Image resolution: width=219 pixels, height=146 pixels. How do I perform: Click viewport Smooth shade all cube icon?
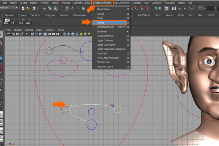point(69,34)
